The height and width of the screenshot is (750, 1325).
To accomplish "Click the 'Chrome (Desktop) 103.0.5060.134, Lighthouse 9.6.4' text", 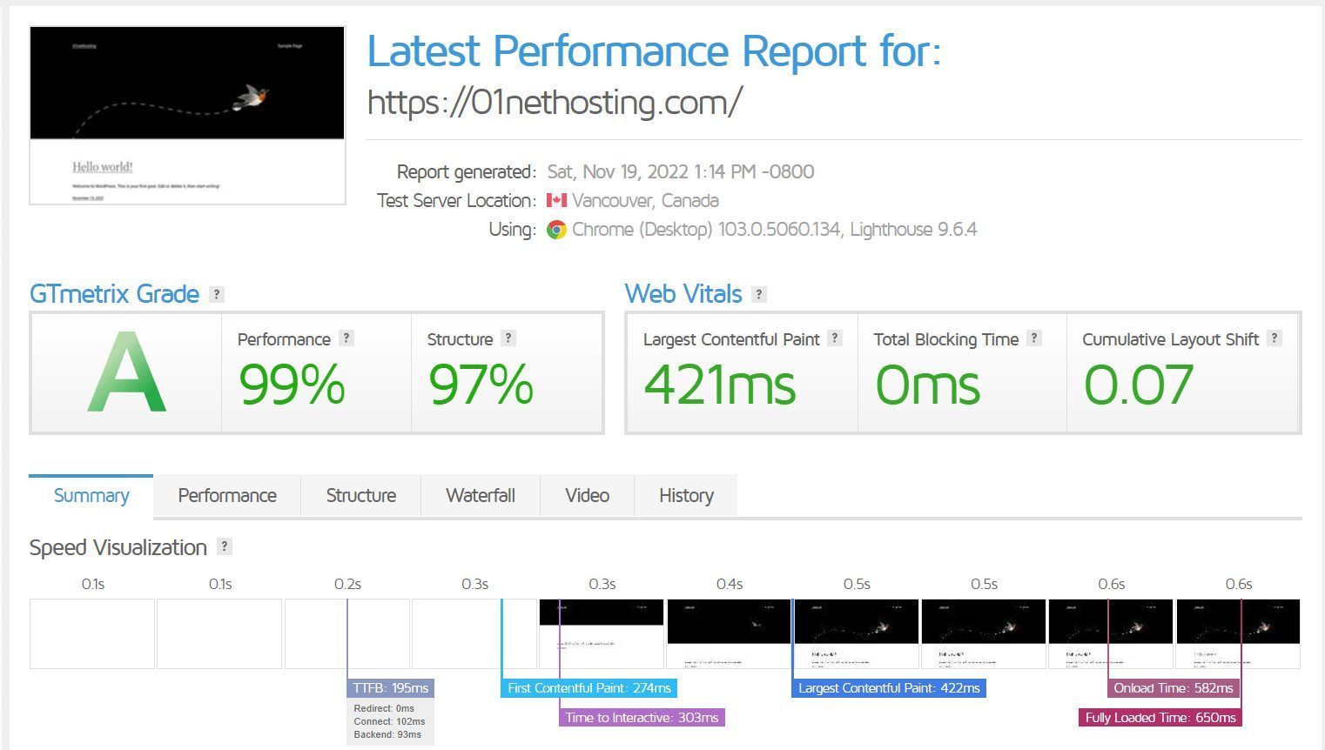I will tap(775, 230).
